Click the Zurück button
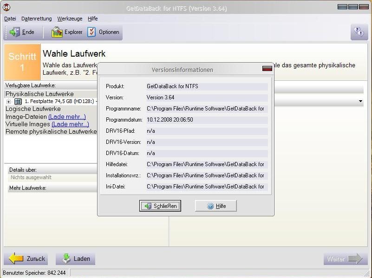This screenshot has height=278, width=372. pyautogui.click(x=26, y=259)
